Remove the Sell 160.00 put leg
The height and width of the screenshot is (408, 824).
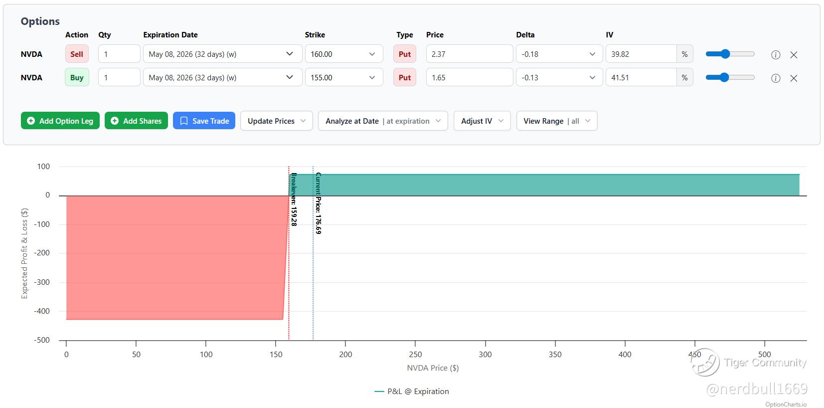click(x=794, y=55)
